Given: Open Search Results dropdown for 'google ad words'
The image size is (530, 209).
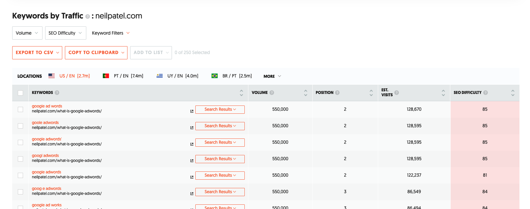Looking at the screenshot, I should [x=220, y=109].
